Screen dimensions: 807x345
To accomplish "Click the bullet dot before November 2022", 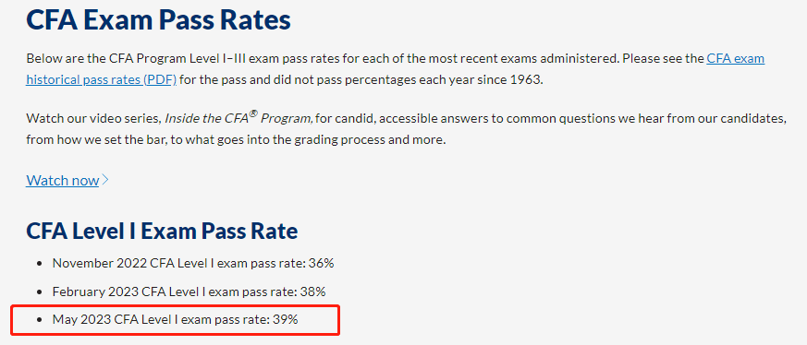I will 40,264.
